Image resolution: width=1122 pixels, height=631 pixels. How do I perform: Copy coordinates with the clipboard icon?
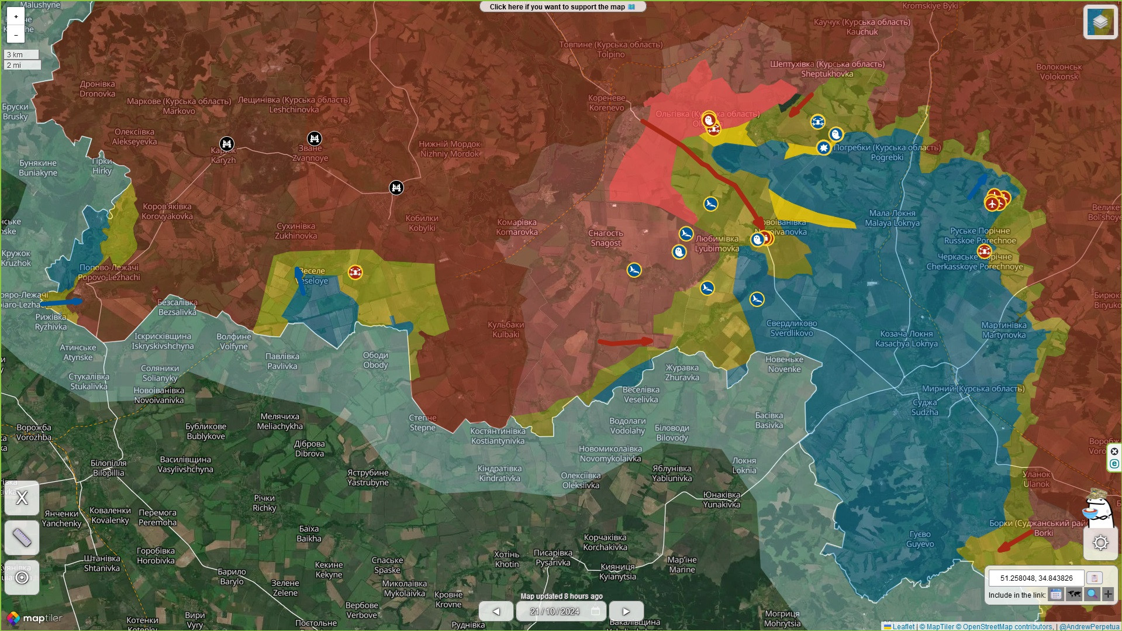[x=1094, y=578]
